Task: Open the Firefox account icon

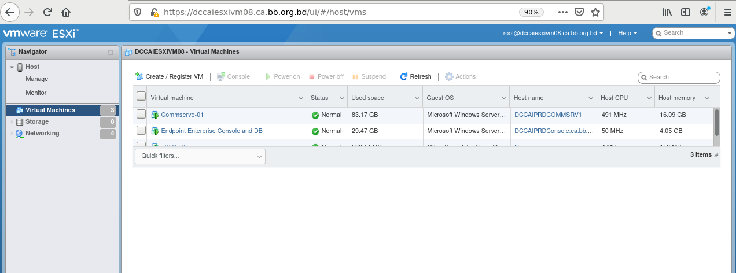Action: click(705, 12)
